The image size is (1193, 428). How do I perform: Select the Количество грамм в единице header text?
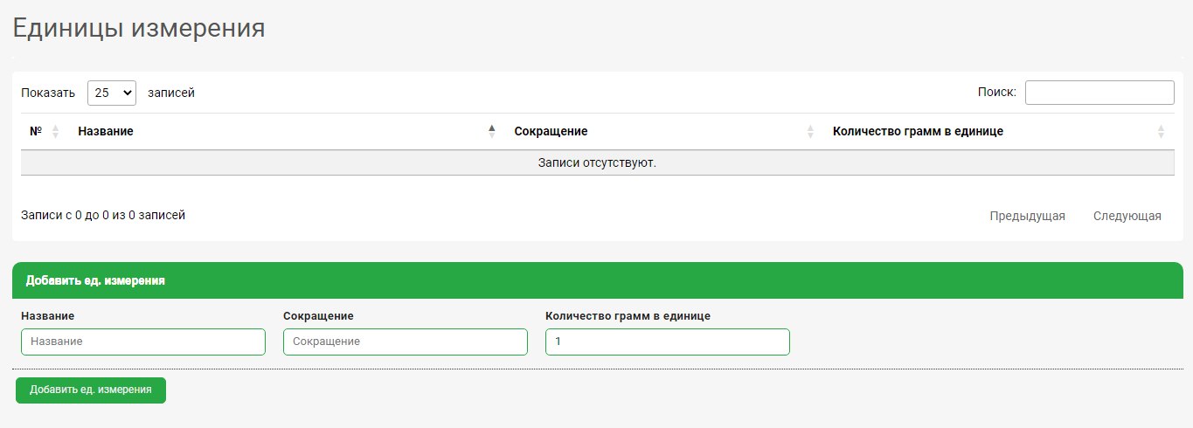(918, 132)
